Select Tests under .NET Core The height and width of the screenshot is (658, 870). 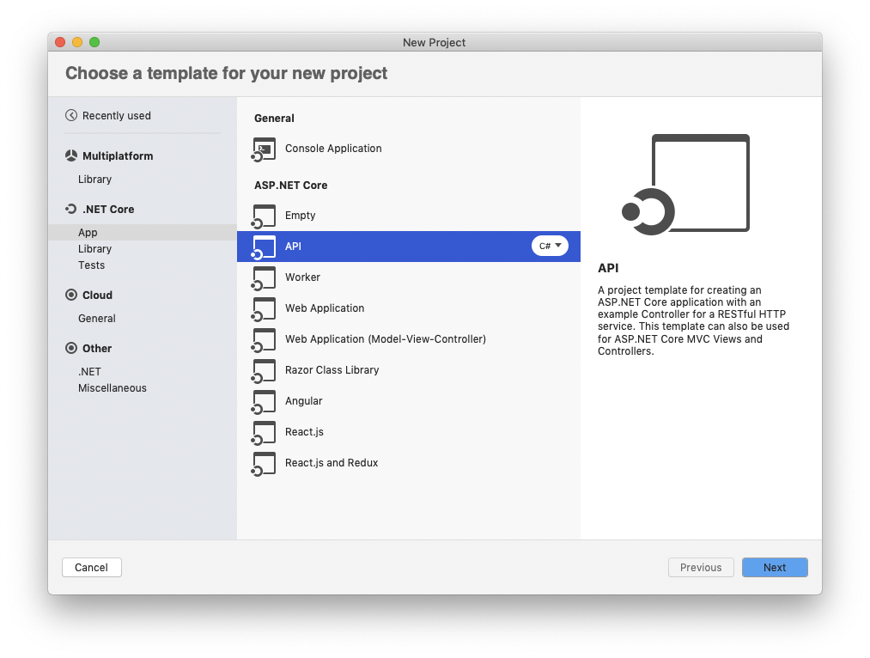(x=92, y=265)
